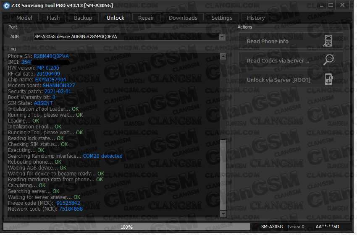
Task: Click the log scrollbar up arrow
Action: (223, 56)
